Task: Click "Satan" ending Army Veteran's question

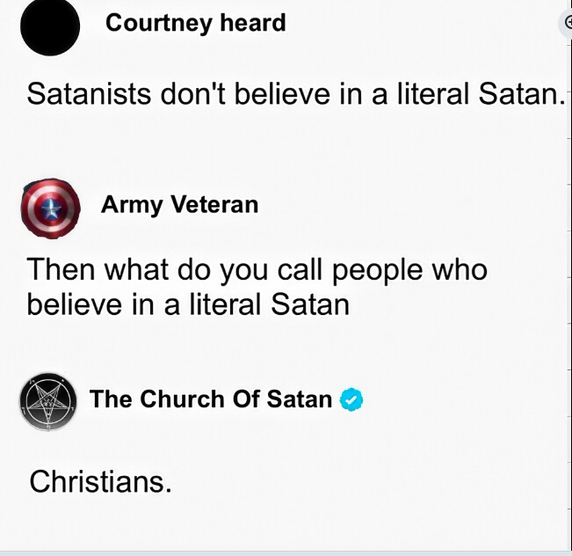Action: click(x=309, y=304)
